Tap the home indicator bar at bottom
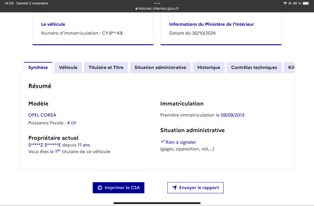Screen dimensions: 314x206 pos(157,203)
